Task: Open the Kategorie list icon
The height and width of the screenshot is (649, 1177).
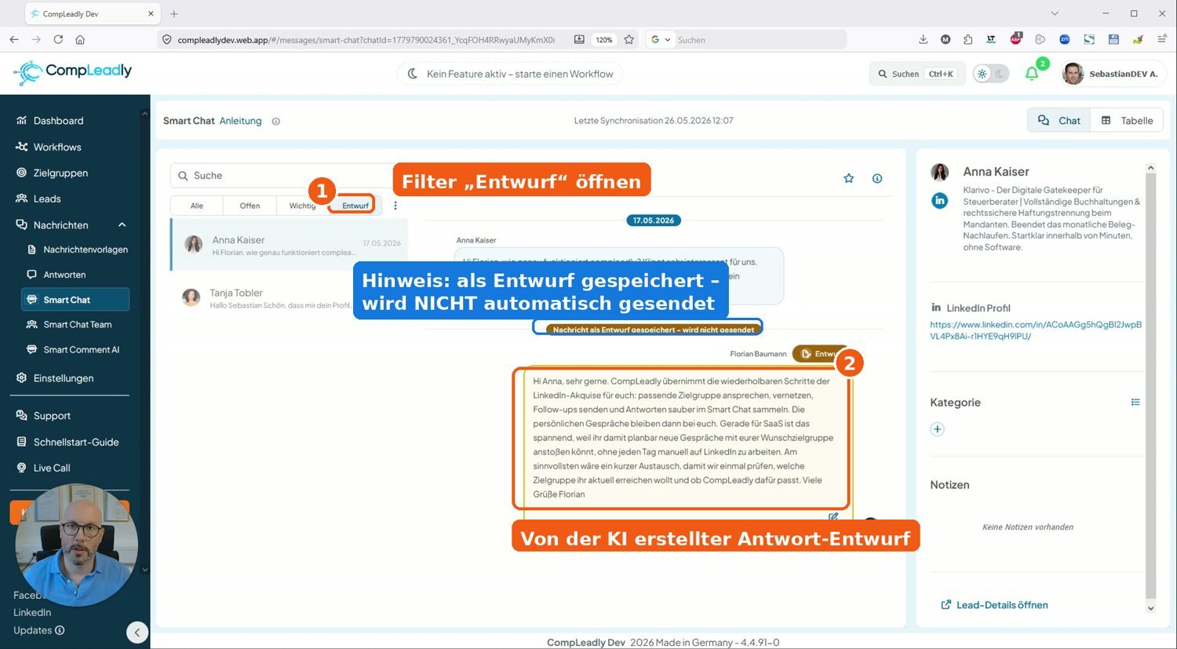Action: 1135,402
